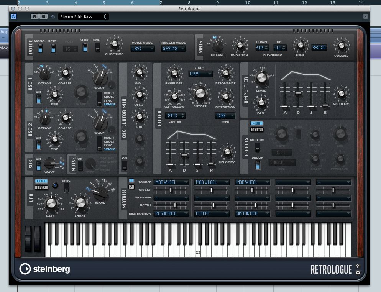Select the LFO2 tab
Viewport: 381px width, 292px height.
(41, 187)
